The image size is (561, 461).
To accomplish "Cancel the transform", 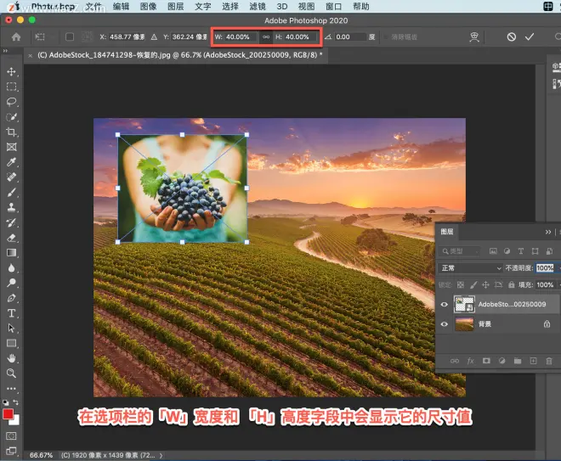I will tap(511, 37).
